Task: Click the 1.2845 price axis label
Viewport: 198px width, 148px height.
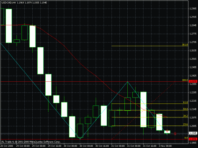Action: [x=193, y=25]
